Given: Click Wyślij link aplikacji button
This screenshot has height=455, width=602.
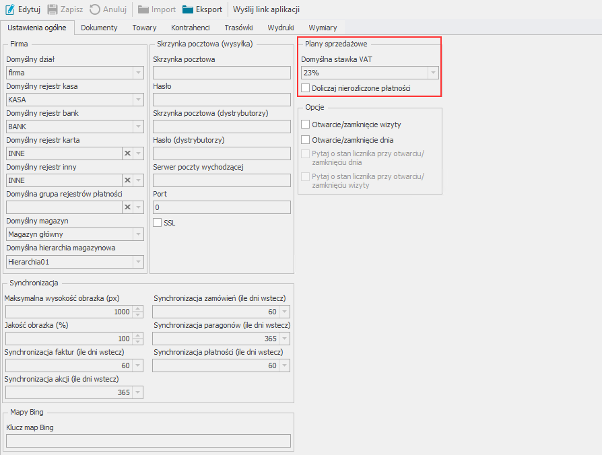Looking at the screenshot, I should 266,9.
